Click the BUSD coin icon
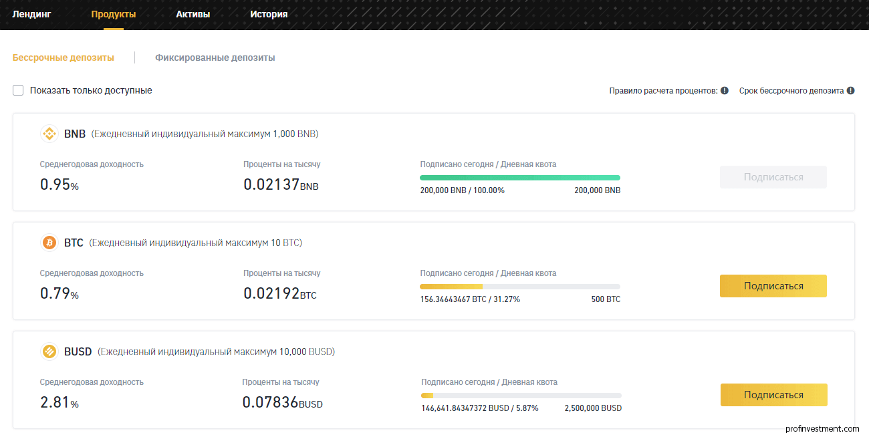Viewport: 869px width, 443px height. click(49, 351)
